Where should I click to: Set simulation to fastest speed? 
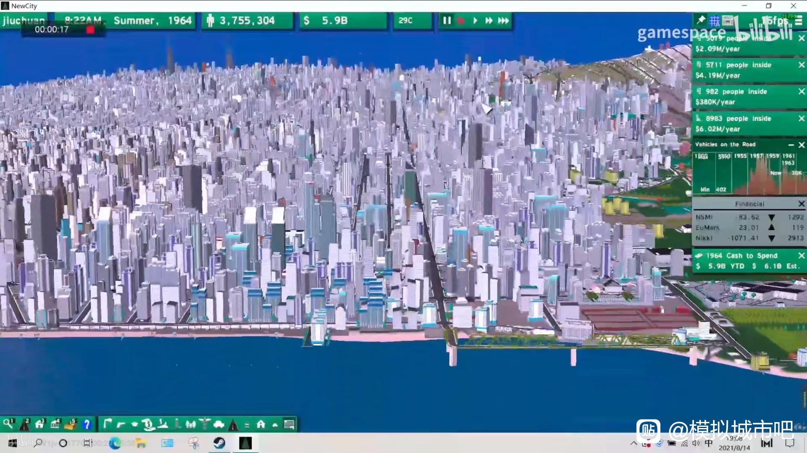coord(503,21)
